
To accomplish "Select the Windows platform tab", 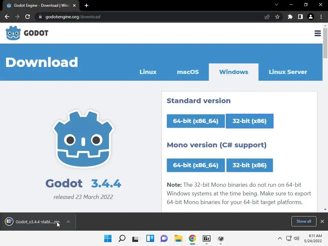I will [234, 72].
